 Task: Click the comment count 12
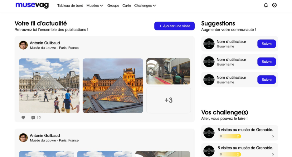tap(39, 118)
